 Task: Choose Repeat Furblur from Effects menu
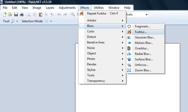(x=102, y=14)
